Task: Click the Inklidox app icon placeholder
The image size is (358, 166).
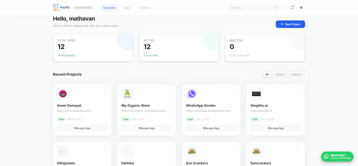Action: [127, 152]
